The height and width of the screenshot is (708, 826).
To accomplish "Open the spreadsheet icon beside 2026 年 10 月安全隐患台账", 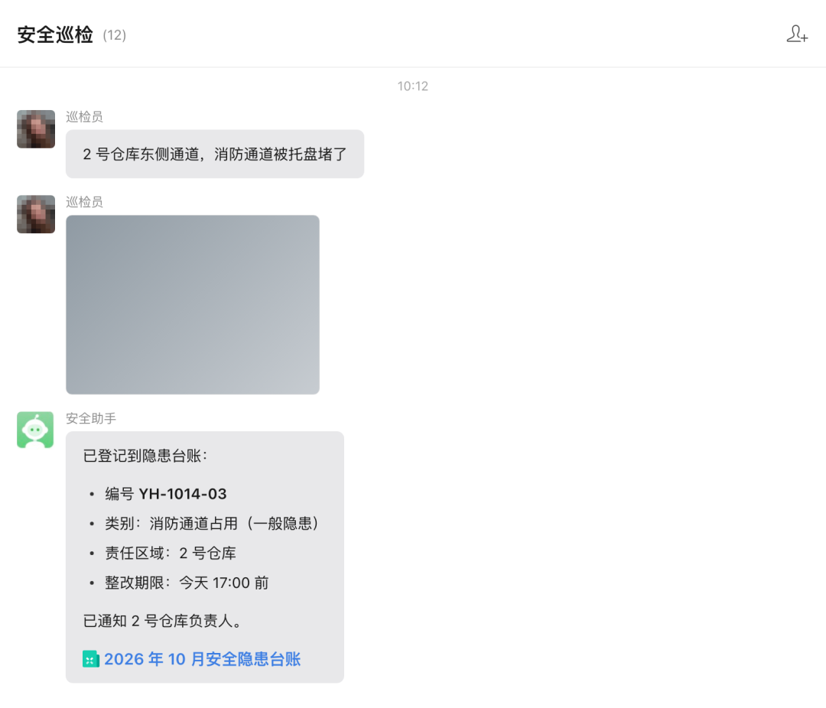I will pyautogui.click(x=90, y=659).
